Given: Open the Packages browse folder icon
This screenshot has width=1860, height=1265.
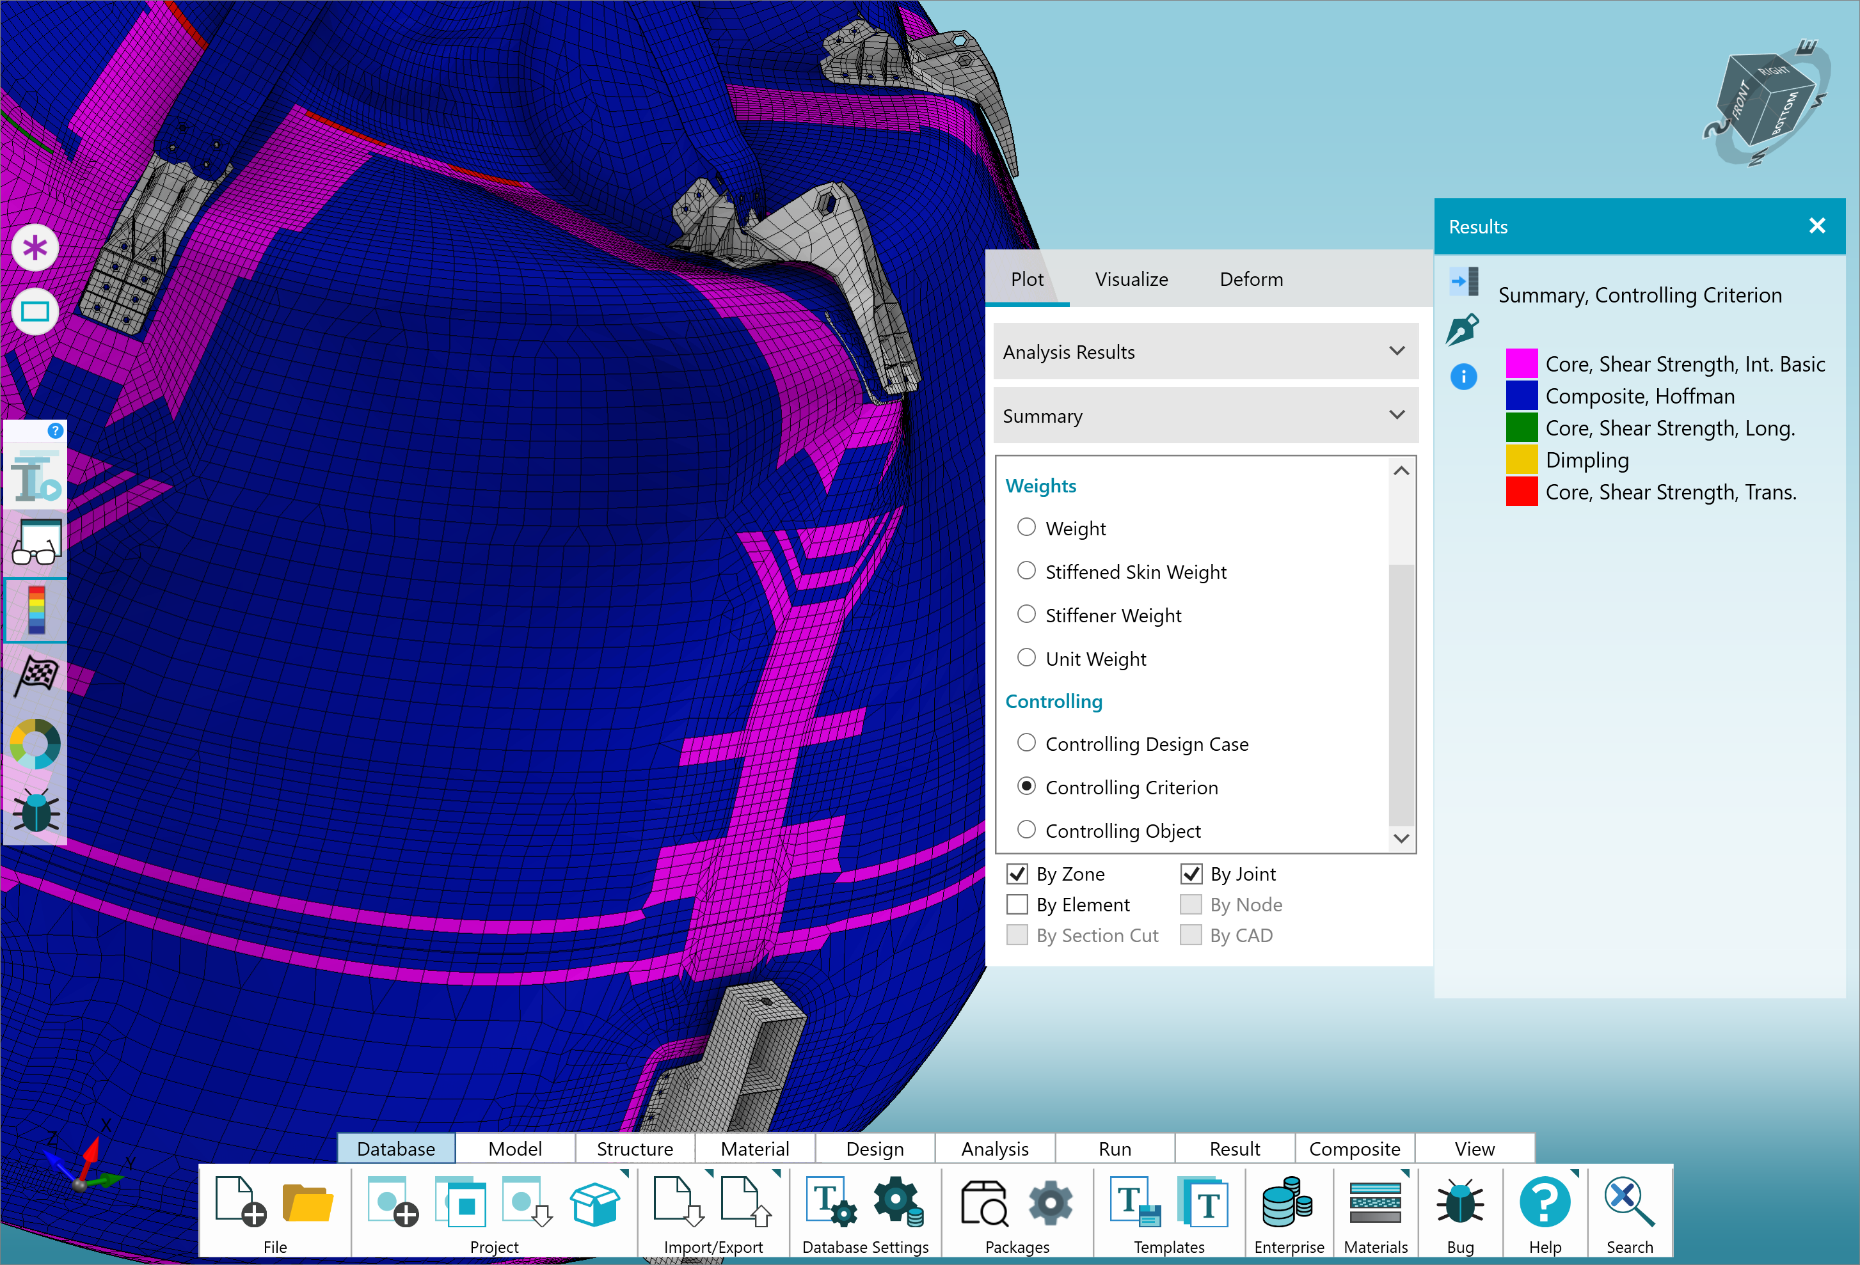Looking at the screenshot, I should tap(983, 1202).
